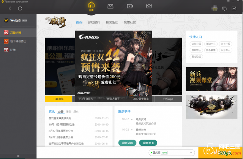The height and width of the screenshot is (159, 243).
Task: Select 刀锋铁骑 game in sidebar
Action: point(18,33)
